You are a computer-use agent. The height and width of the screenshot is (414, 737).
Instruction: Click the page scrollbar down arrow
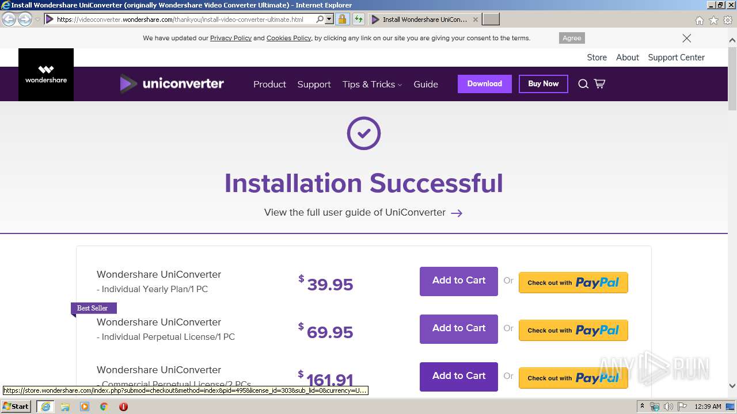pos(732,386)
